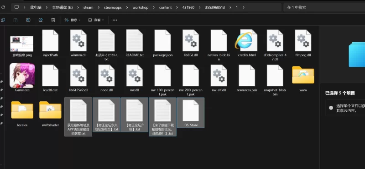
Task: Select the 【老王论坛永久地址发布页】.txt file
Action: tap(106, 115)
